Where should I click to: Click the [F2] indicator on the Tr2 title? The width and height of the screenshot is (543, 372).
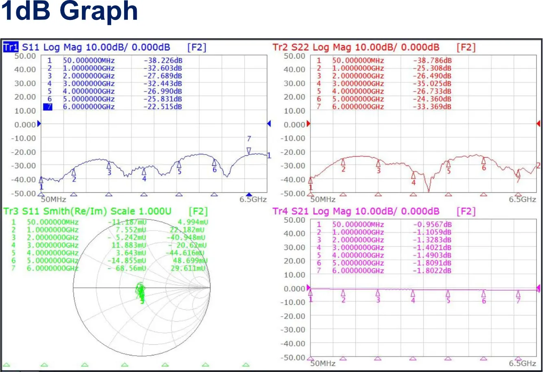[x=466, y=47]
